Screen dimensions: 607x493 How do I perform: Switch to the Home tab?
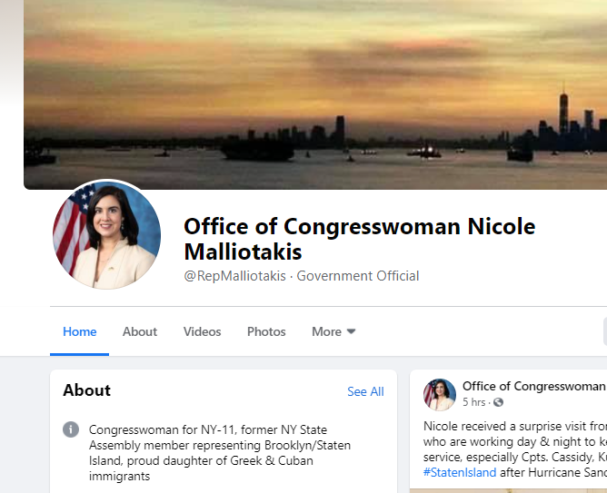tap(79, 331)
